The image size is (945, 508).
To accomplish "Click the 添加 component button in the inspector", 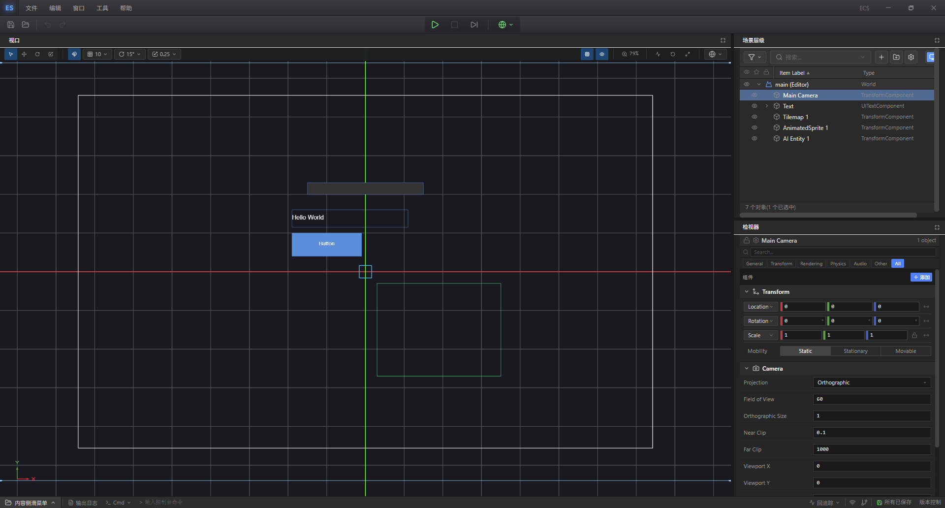I will 921,277.
